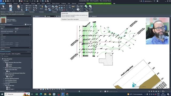Collapse the Coordenação tree node
The height and width of the screenshot is (96, 171).
[x=2, y=84]
